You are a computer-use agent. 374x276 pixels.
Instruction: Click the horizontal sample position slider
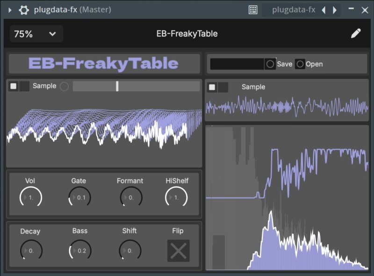coord(136,86)
